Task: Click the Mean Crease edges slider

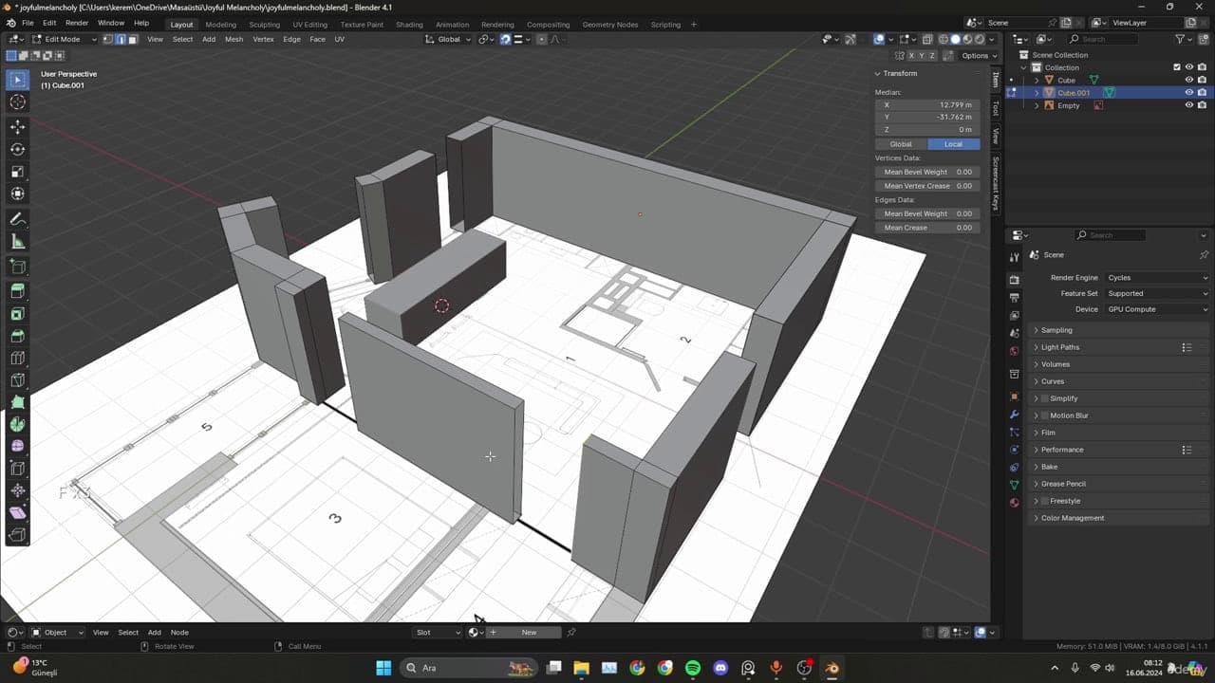Action: pyautogui.click(x=927, y=228)
